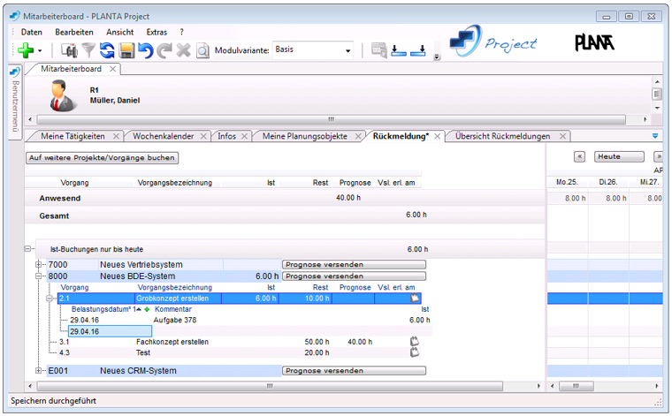Click the green add icon beside Belastungsdatum
The image size is (672, 416).
coord(147,309)
